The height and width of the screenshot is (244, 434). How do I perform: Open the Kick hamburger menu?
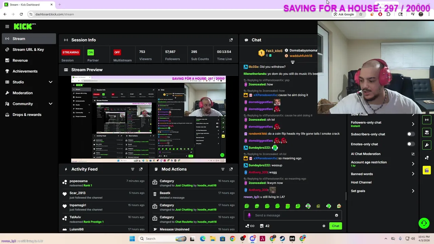pos(7,26)
